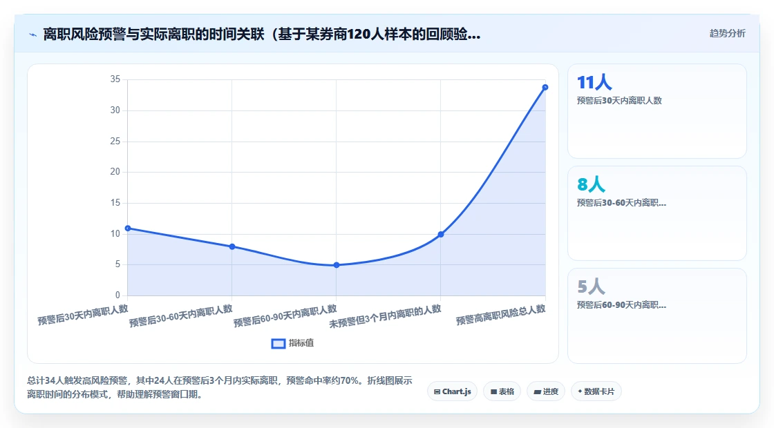Click the x-axis label 预警后60-90天内离职人数
The height and width of the screenshot is (428, 774).
click(285, 316)
